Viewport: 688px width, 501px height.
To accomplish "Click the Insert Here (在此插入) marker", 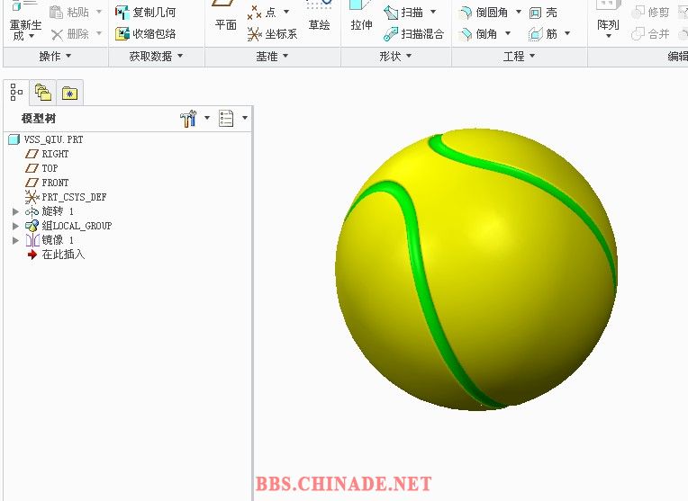I will point(56,255).
